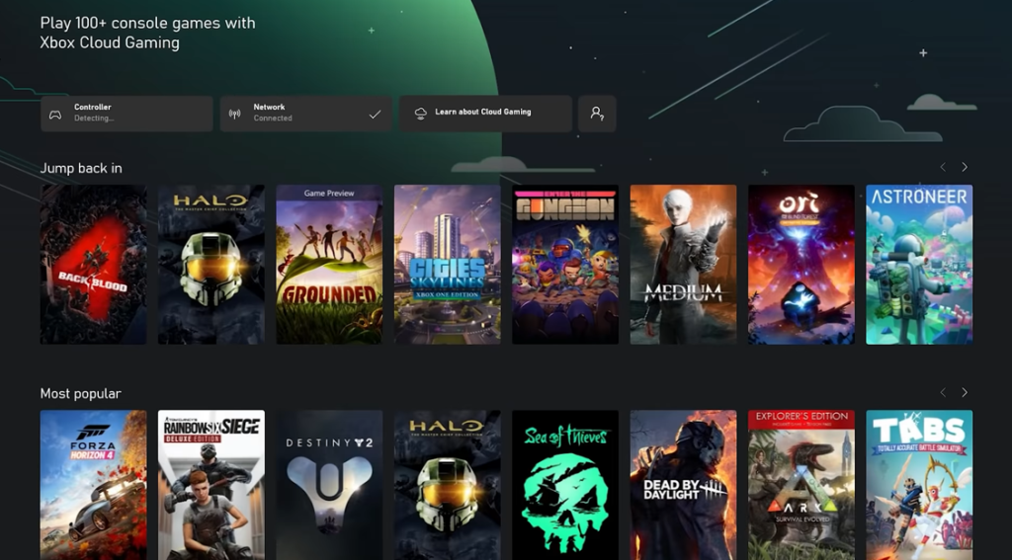The width and height of the screenshot is (1012, 560).
Task: Open the Controller Detecting status card
Action: 126,114
